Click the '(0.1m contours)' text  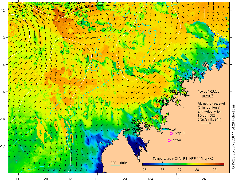209,108
